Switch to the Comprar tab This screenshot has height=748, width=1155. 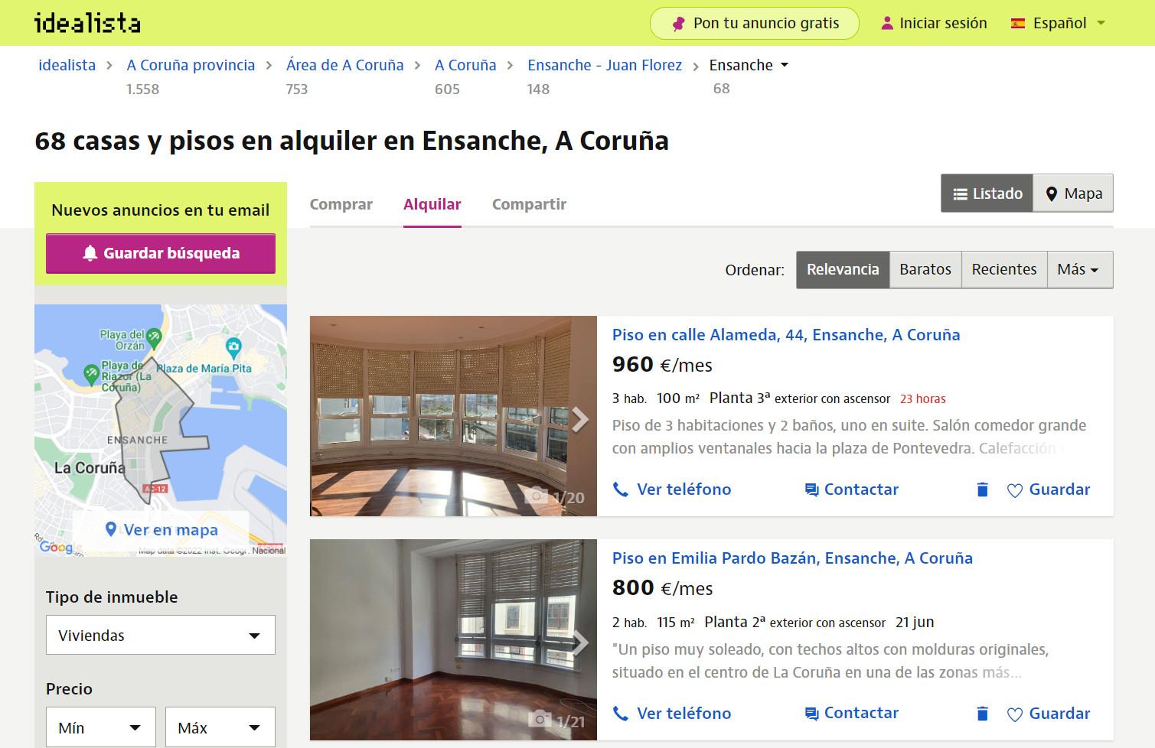341,204
